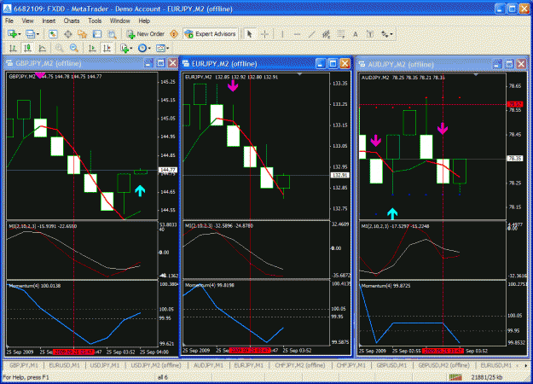Select the trendline drawing tool
This screenshot has width=533, height=384.
tap(311, 33)
